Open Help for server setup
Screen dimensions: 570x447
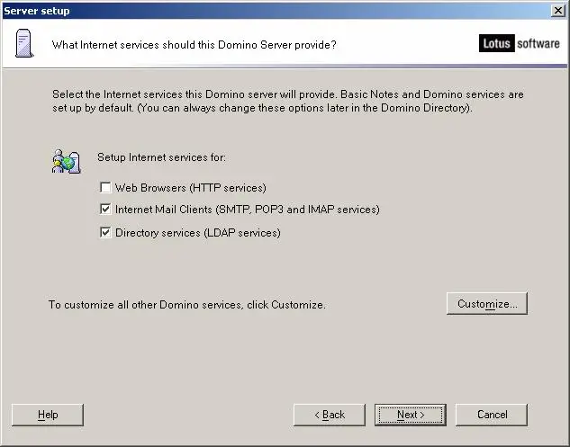click(x=48, y=415)
